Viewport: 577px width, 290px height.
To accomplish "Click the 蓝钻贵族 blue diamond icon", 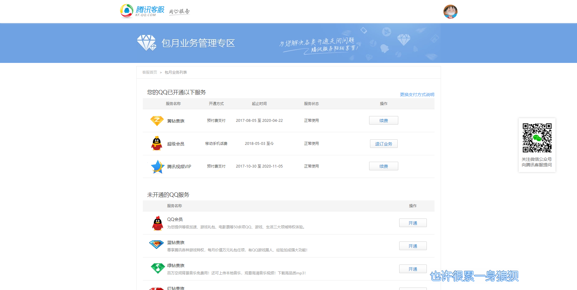I will click(157, 244).
